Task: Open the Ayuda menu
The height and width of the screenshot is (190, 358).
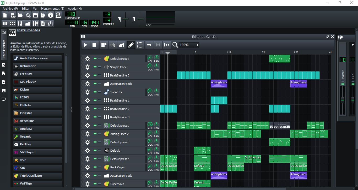Action: pyautogui.click(x=75, y=9)
